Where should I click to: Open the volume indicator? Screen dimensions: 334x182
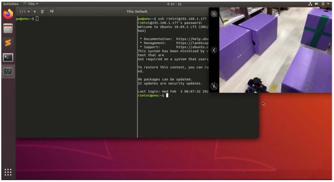(x=317, y=4)
